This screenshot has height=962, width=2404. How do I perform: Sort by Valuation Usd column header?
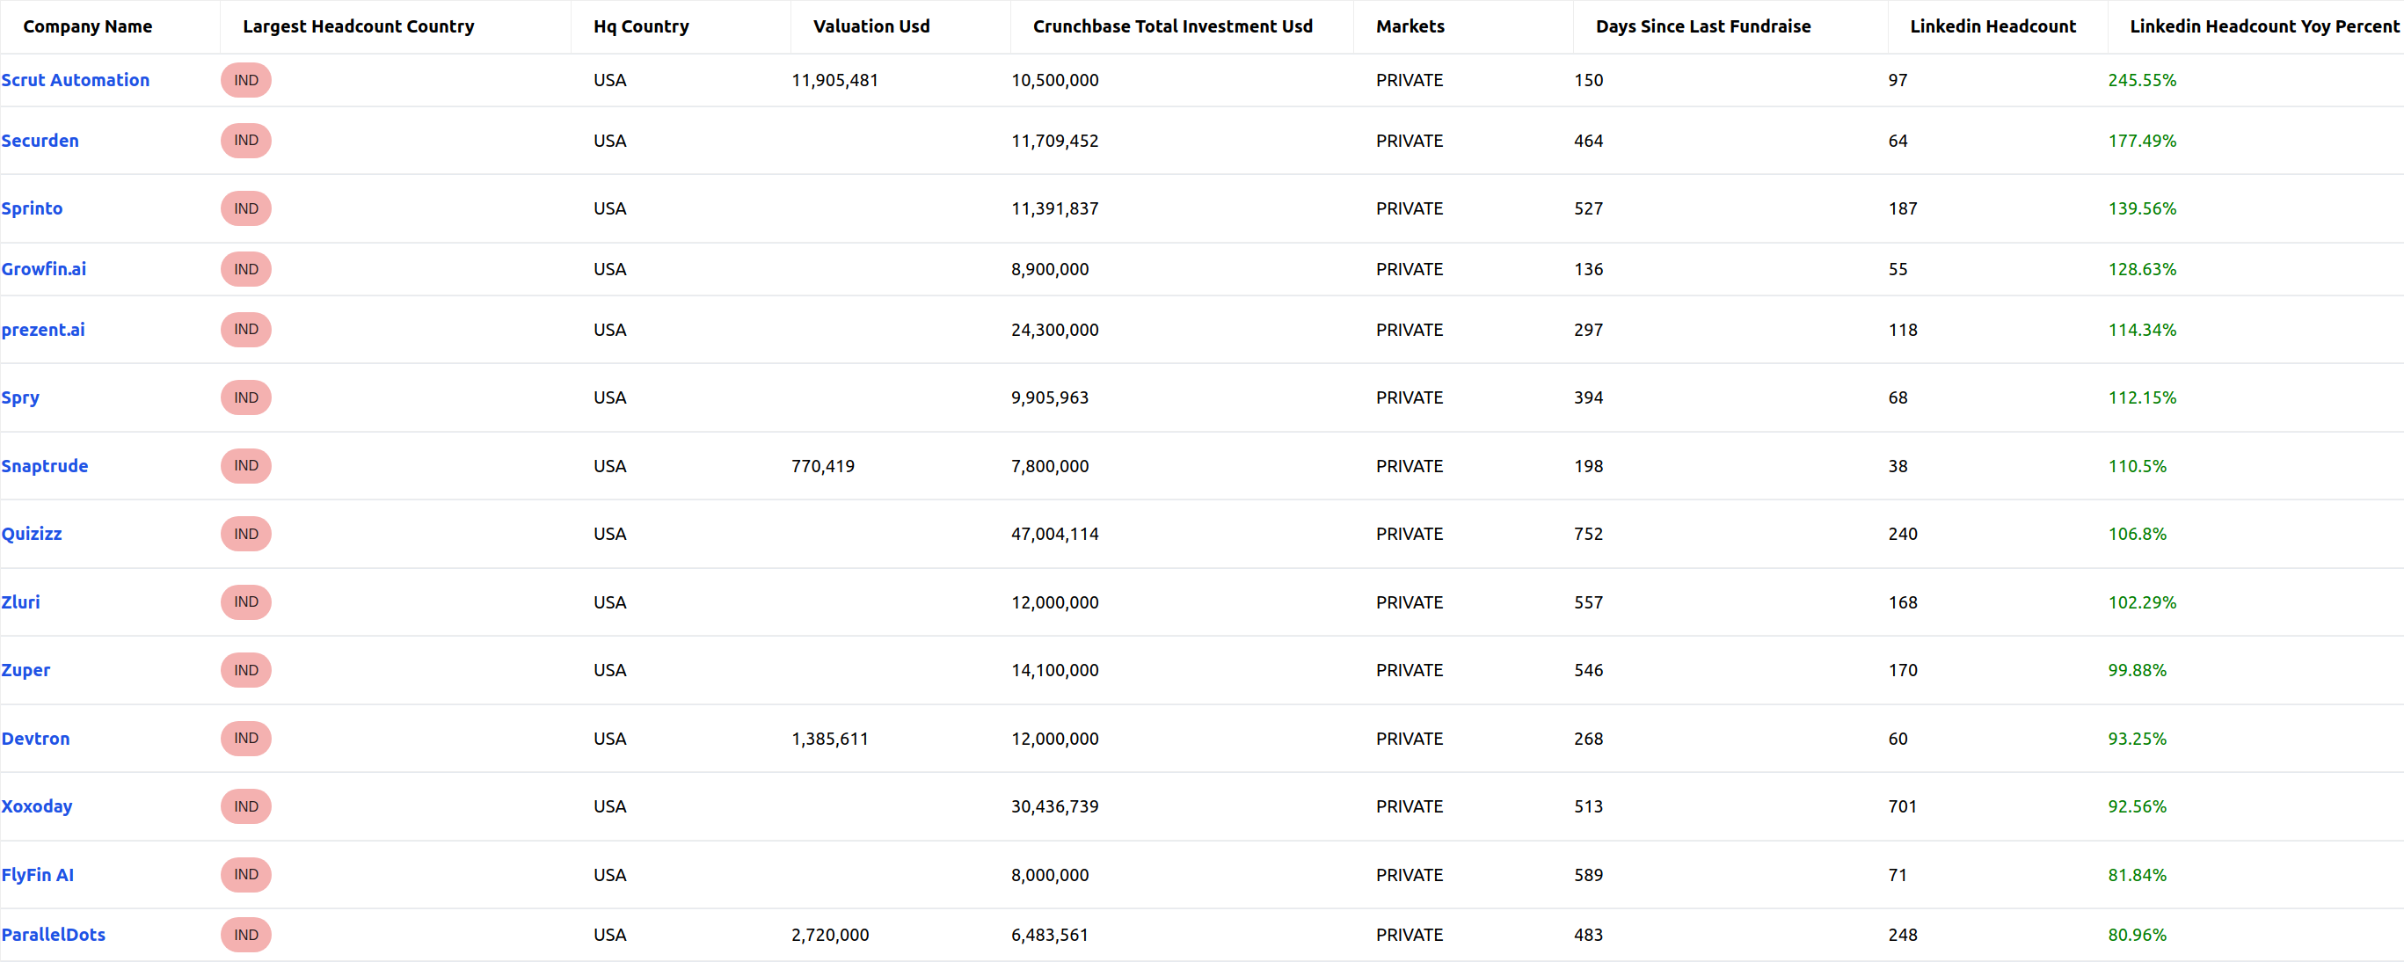point(871,26)
